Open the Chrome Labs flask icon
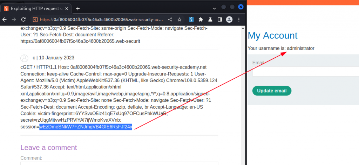The height and width of the screenshot is (165, 359). point(210,20)
